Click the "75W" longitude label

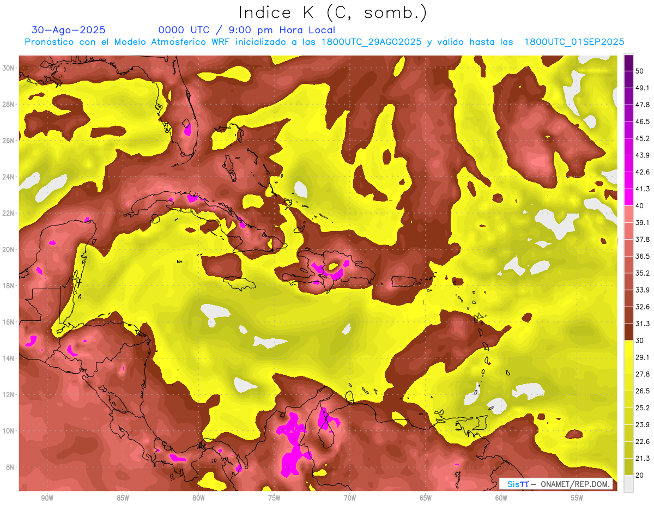click(274, 498)
